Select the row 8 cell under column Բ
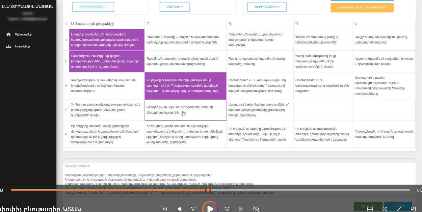This screenshot has width=422, height=212. 186,134
